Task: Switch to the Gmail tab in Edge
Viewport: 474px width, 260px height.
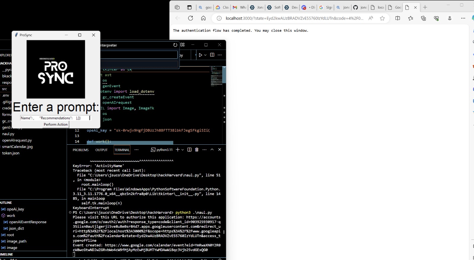Action: point(239,7)
